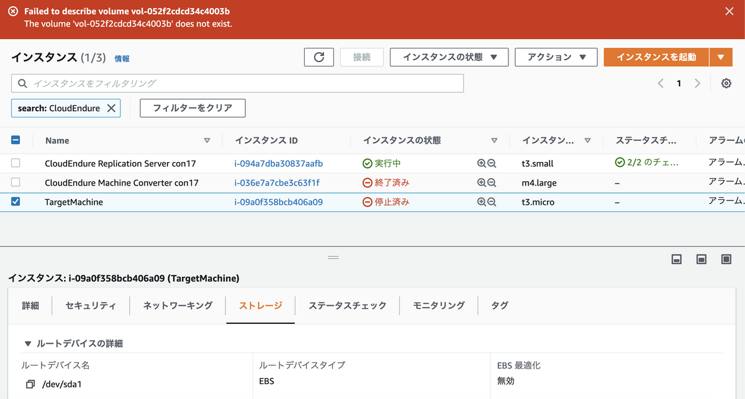Zoom in on TargetMachine instance state
Viewport: 745px width, 399px height.
[481, 202]
